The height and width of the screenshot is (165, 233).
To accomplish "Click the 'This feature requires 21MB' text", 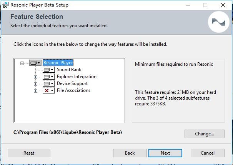I will coord(175,98).
